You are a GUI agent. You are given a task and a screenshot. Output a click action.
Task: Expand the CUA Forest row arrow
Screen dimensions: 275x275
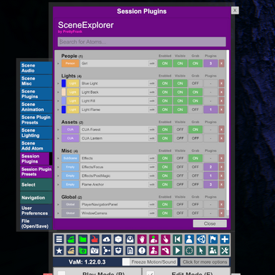click(58, 130)
